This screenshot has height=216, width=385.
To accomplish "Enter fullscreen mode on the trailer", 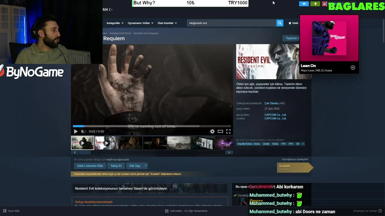I will pos(228,131).
